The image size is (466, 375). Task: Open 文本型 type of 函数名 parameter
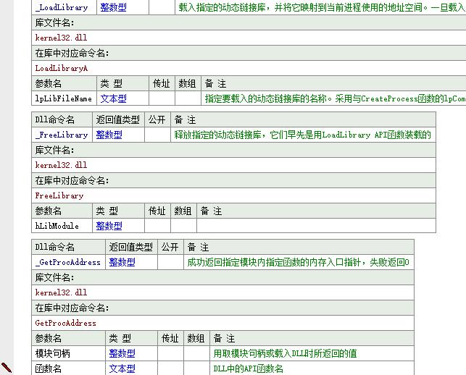coord(122,368)
